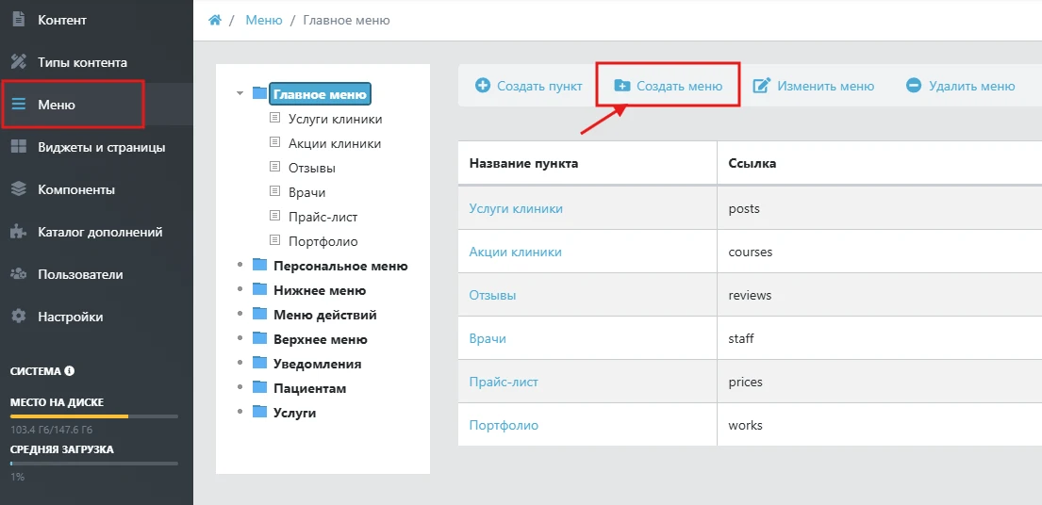This screenshot has width=1042, height=505.
Task: Select Отзывы in the menu tree
Action: (x=312, y=168)
